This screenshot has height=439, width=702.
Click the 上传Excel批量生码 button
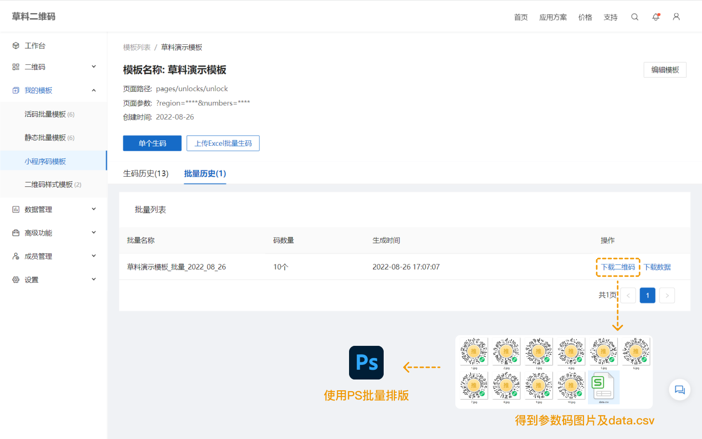tap(223, 143)
